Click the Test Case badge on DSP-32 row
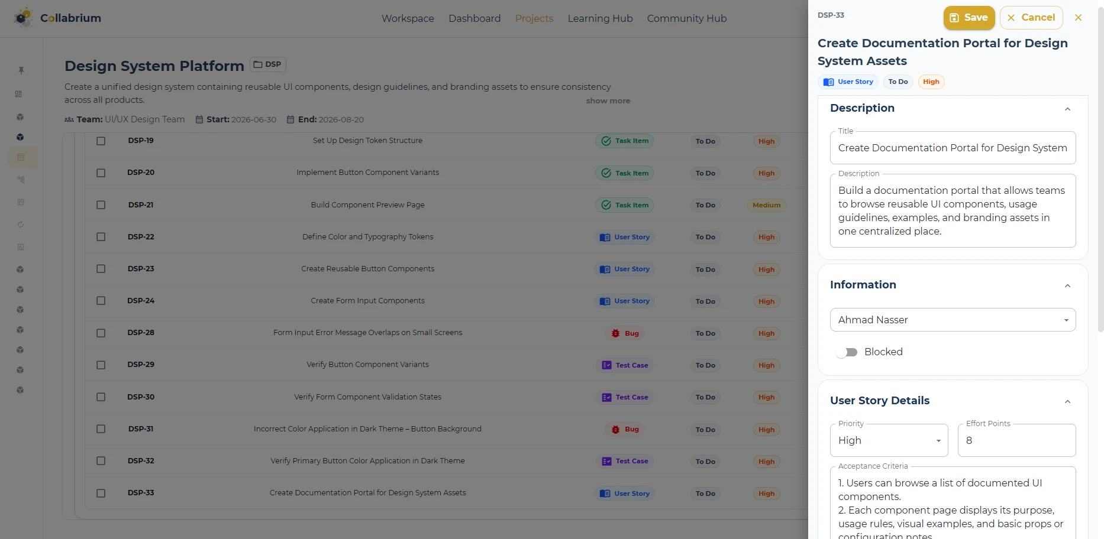The image size is (1104, 539). coord(625,461)
